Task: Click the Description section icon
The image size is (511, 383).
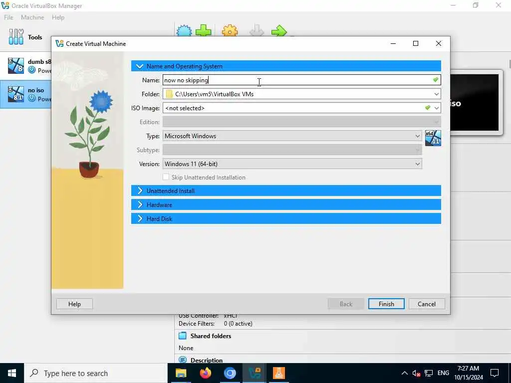Action: point(183,360)
